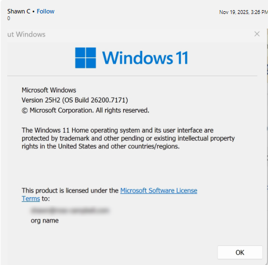Click the copyright symbol before Microsoft Corporation
The height and width of the screenshot is (265, 268).
[25, 110]
